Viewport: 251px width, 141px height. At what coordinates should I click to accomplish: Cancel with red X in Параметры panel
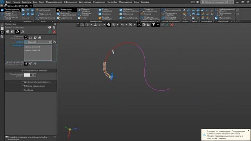pyautogui.click(x=54, y=32)
